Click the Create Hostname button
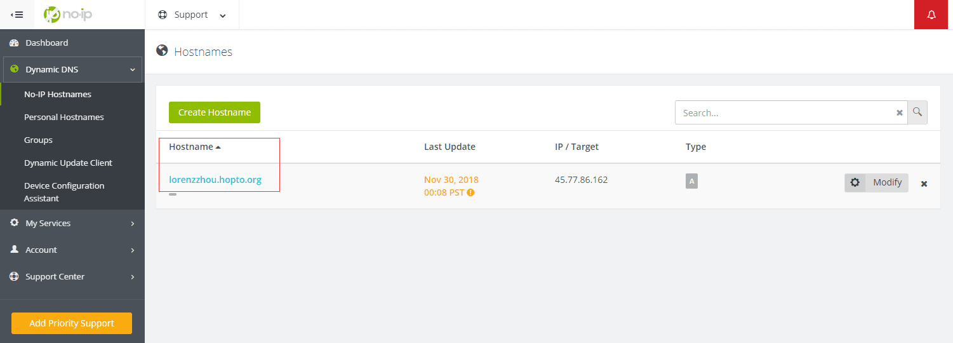Screen dimensions: 953x343 tap(215, 112)
